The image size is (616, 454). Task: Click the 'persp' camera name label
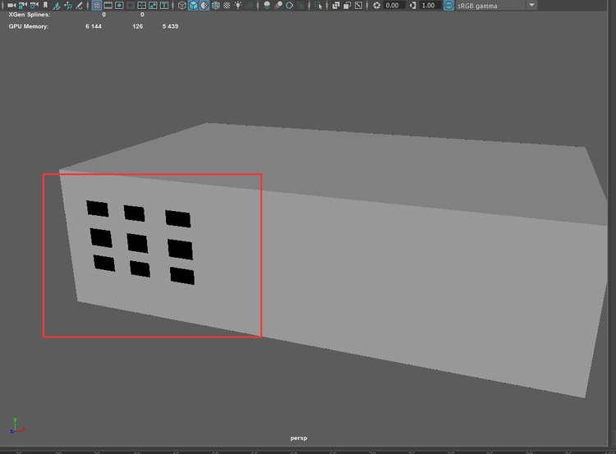tap(299, 438)
